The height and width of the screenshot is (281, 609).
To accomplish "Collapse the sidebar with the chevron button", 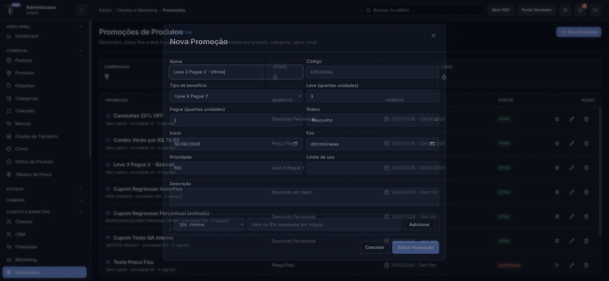I will tap(81, 10).
